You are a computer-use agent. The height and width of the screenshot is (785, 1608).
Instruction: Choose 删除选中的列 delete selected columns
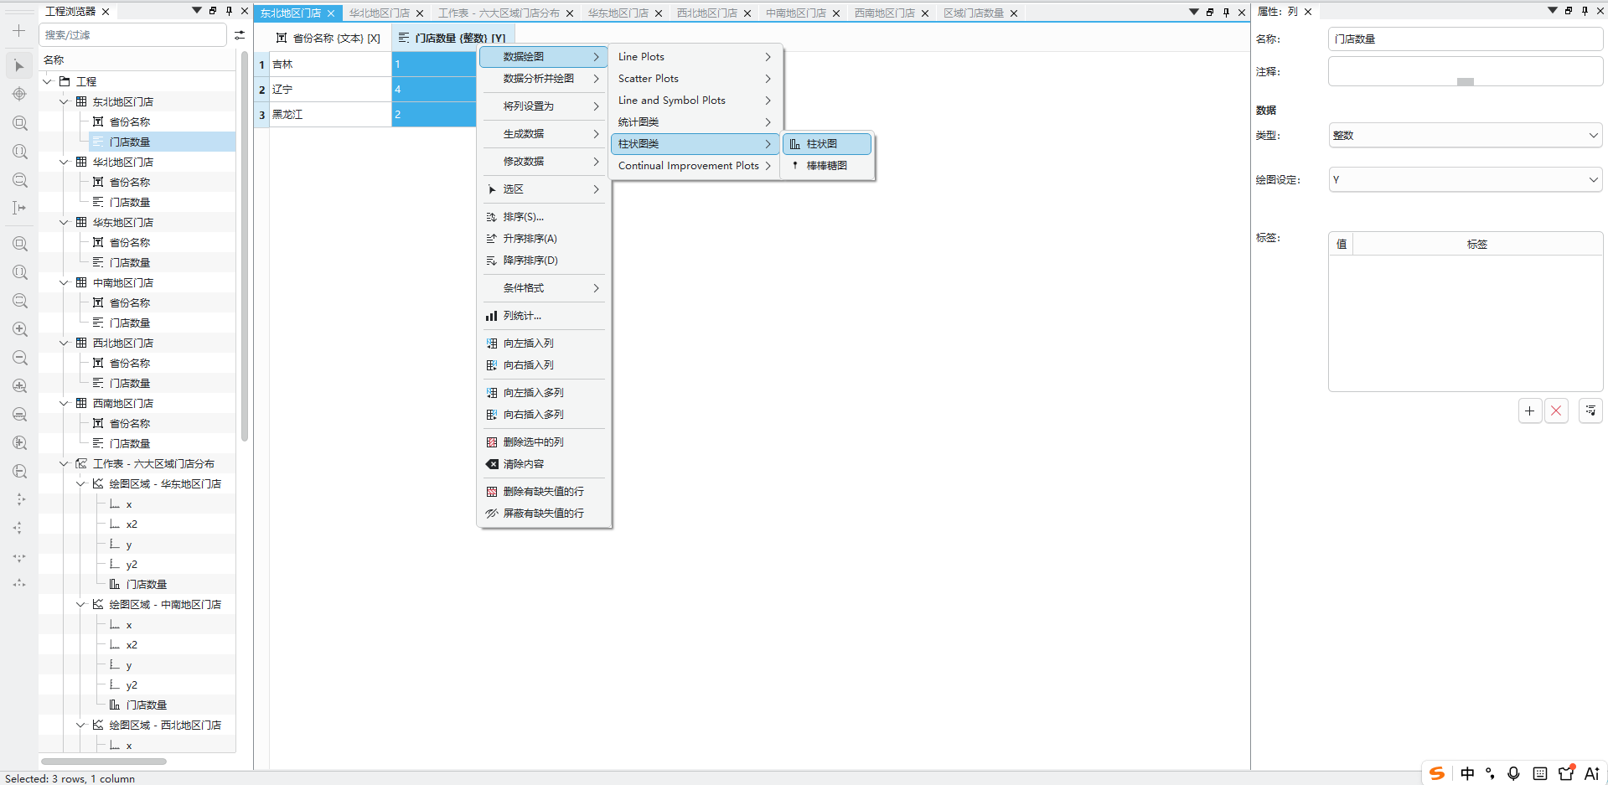(545, 442)
